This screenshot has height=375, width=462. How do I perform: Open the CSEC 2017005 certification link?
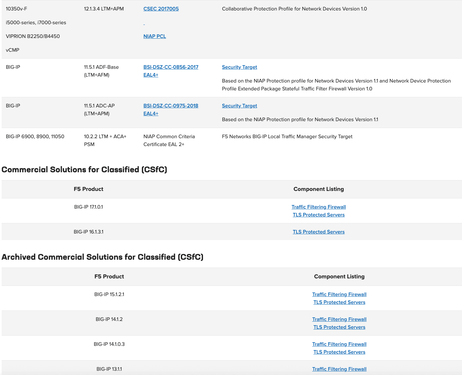pos(161,9)
